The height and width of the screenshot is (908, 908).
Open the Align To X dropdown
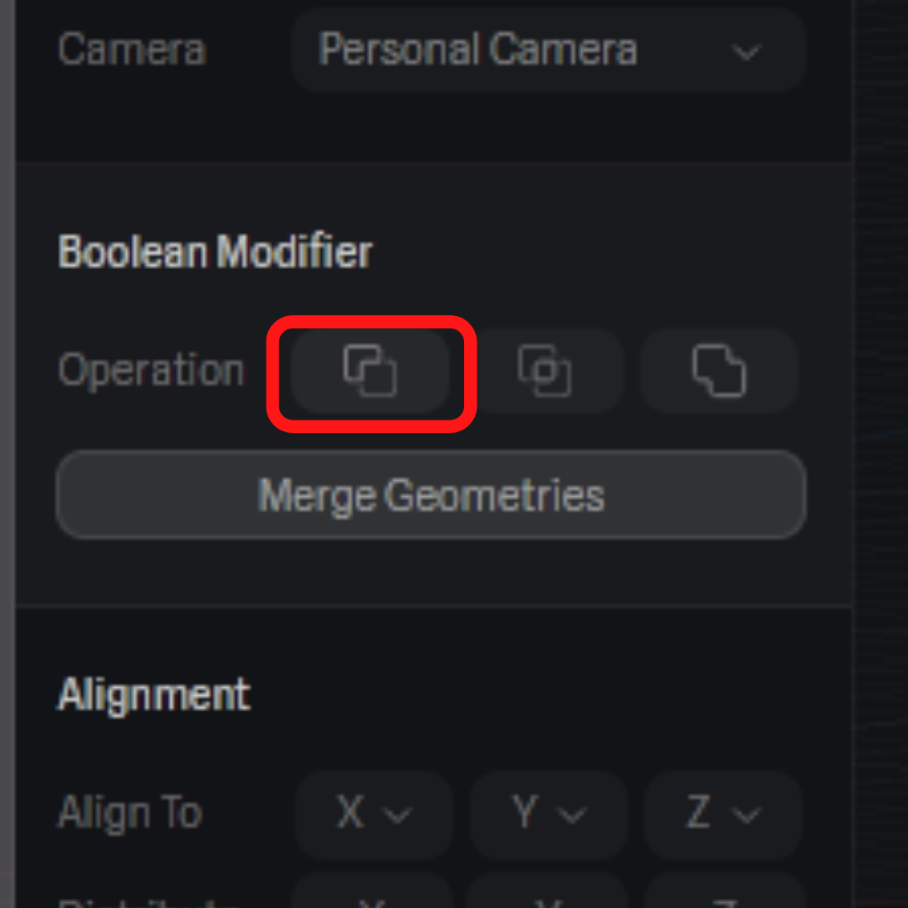click(374, 813)
